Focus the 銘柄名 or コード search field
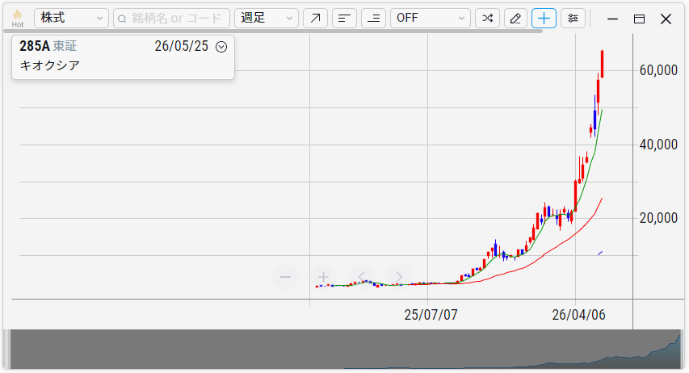Screen dimensions: 689x373 pyautogui.click(x=171, y=18)
